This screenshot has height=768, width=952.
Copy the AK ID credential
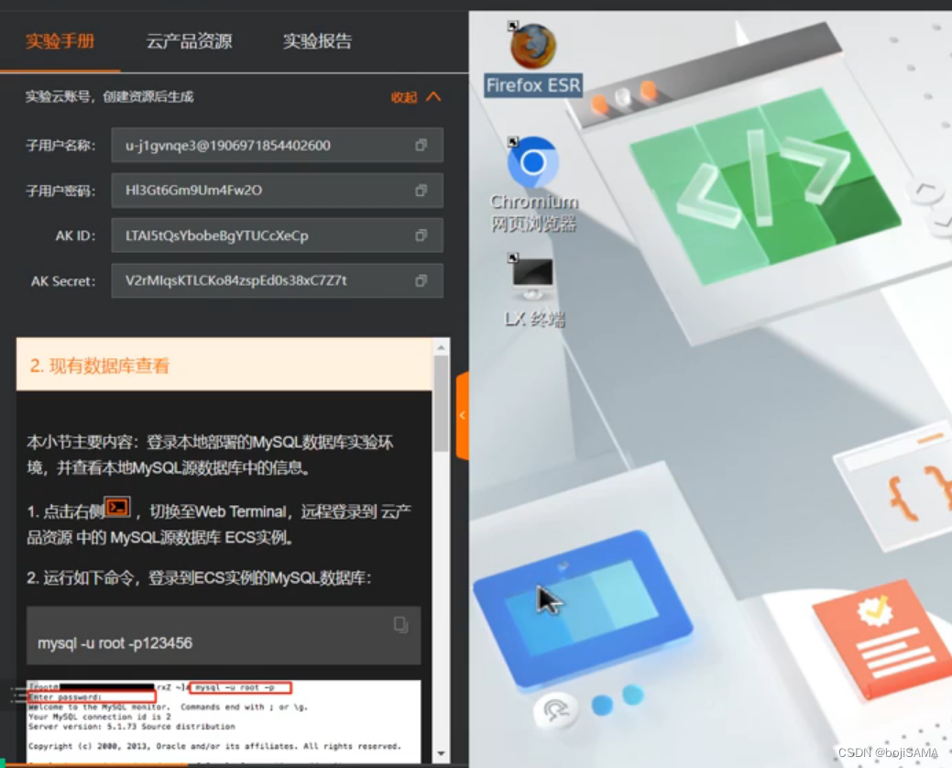[x=421, y=236]
